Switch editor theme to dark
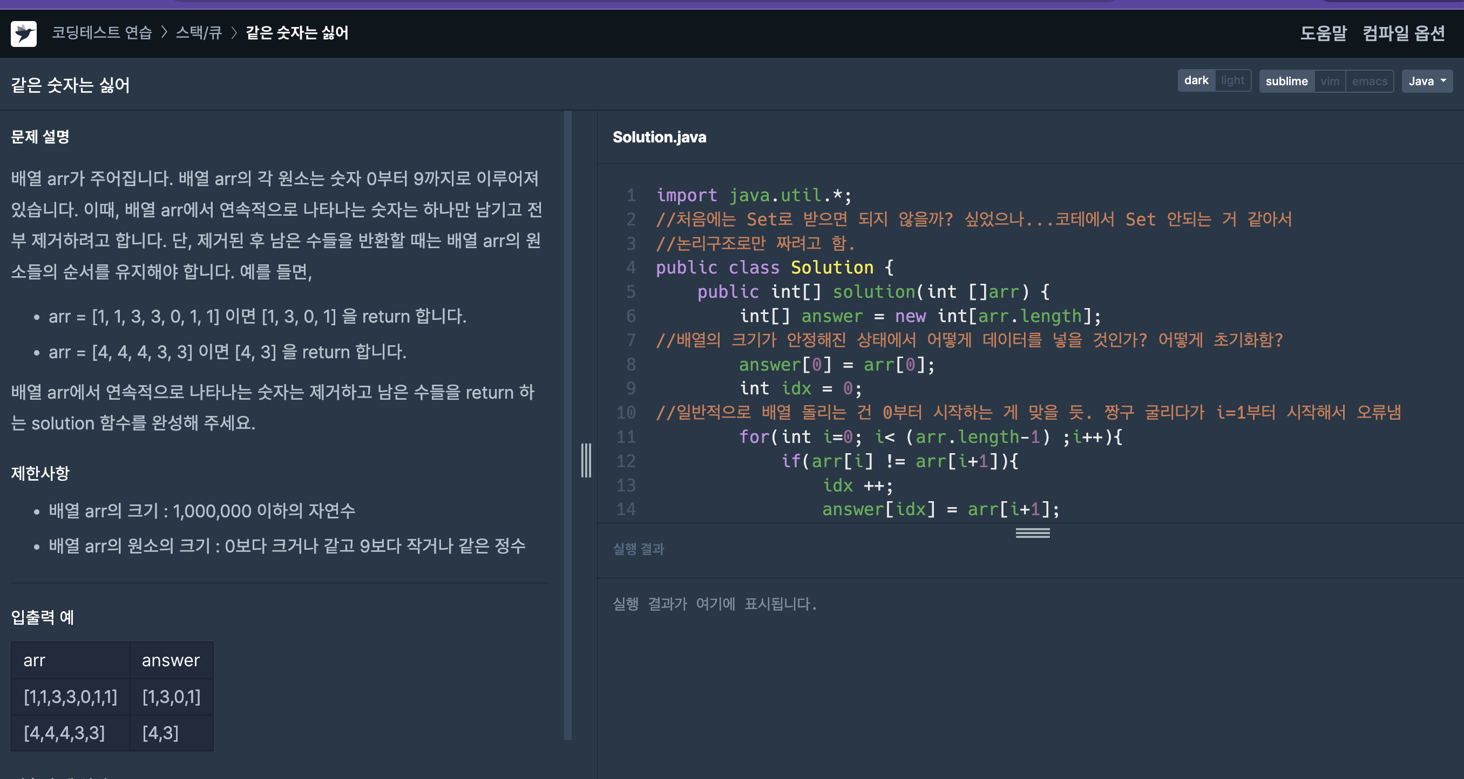Viewport: 1464px width, 779px height. point(1196,80)
